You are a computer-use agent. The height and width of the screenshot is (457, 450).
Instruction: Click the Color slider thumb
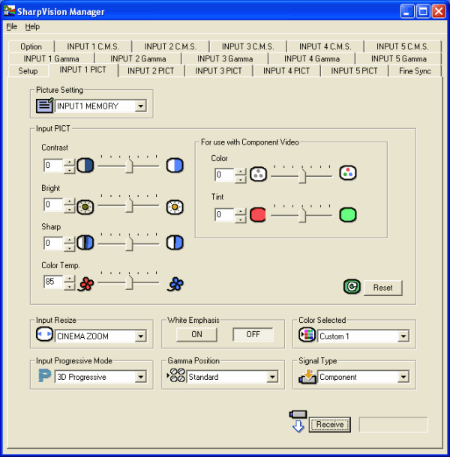302,175
